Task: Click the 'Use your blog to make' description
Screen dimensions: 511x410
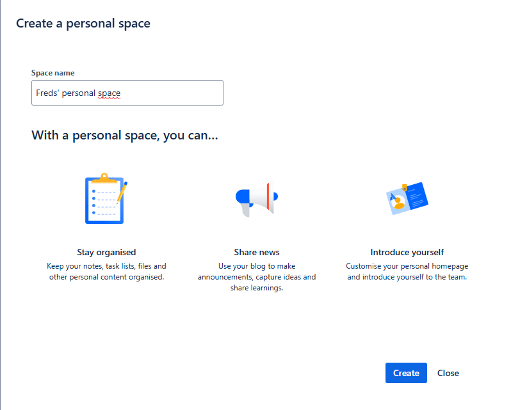Action: pos(257,277)
